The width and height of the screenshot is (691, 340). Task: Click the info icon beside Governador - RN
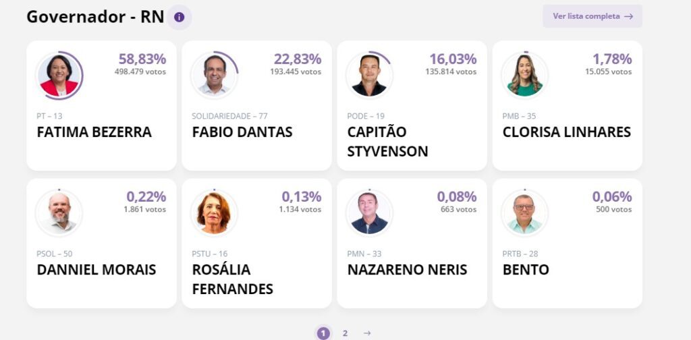pos(179,17)
